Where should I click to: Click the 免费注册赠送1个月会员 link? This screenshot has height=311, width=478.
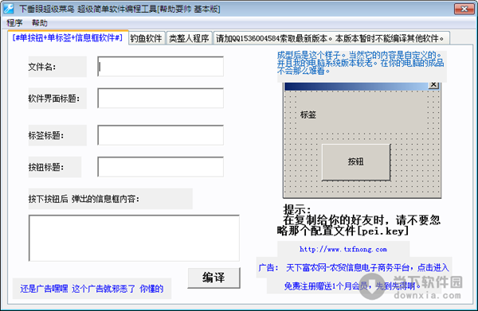pyautogui.click(x=352, y=286)
